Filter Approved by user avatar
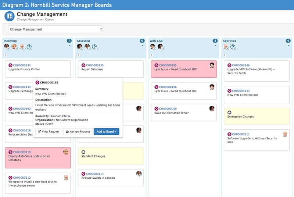The width and height of the screenshot is (294, 197). coord(226,47)
